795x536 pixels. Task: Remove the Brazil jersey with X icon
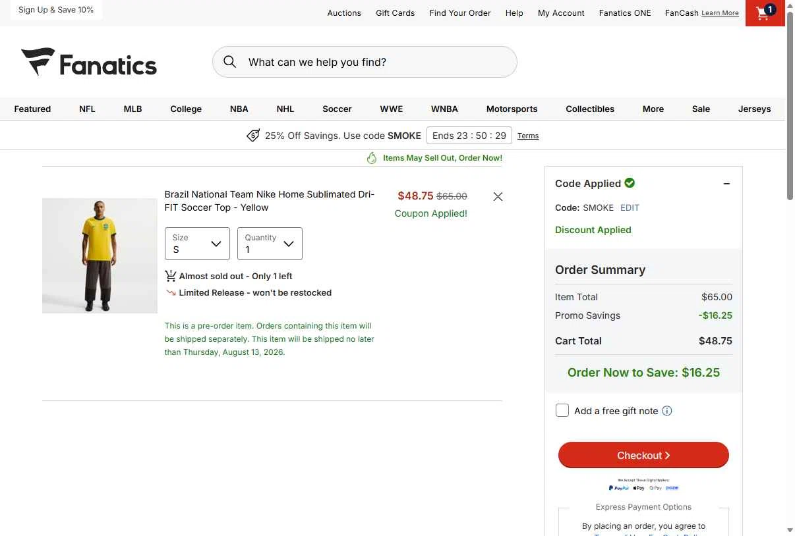click(x=498, y=197)
